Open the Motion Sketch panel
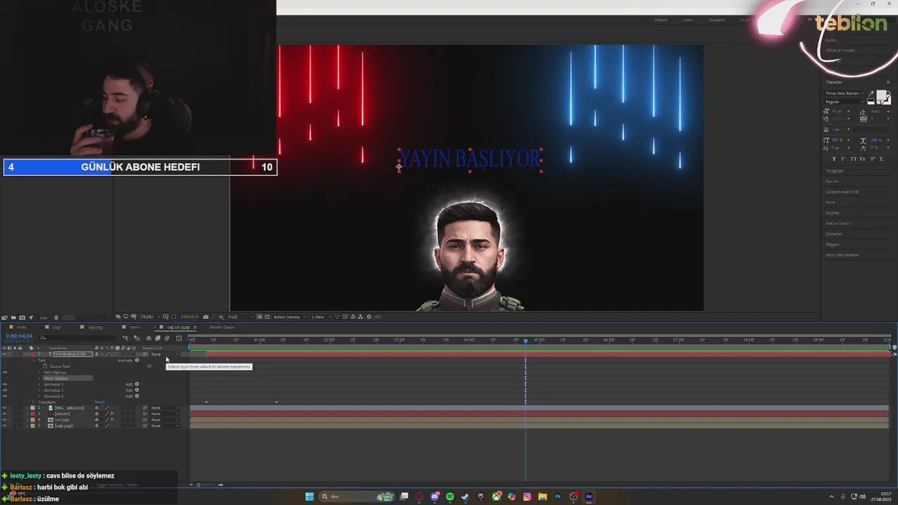This screenshot has width=898, height=505. pyautogui.click(x=838, y=224)
